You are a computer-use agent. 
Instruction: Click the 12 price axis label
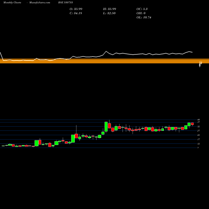click(x=199, y=144)
